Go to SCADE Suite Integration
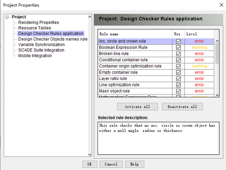The width and height of the screenshot is (226, 170). click(x=41, y=50)
